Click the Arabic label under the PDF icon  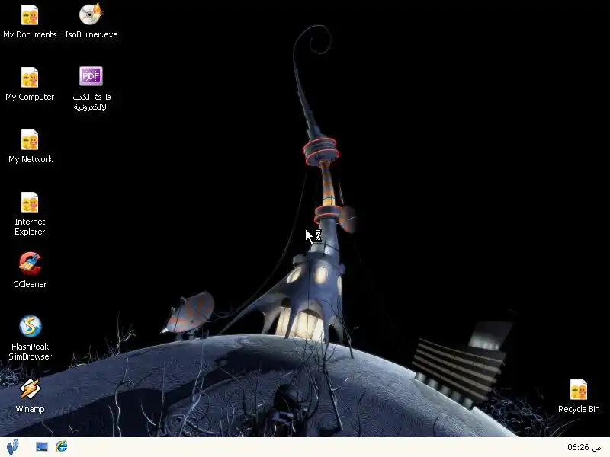(91, 102)
